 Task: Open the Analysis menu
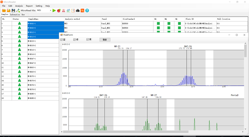coord(19,6)
